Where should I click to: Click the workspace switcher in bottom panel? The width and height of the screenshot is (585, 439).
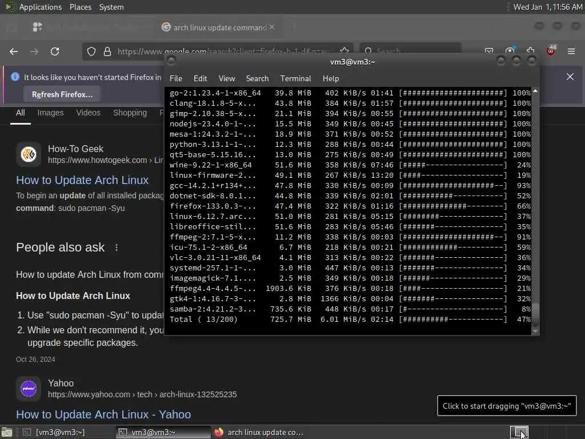click(x=519, y=432)
